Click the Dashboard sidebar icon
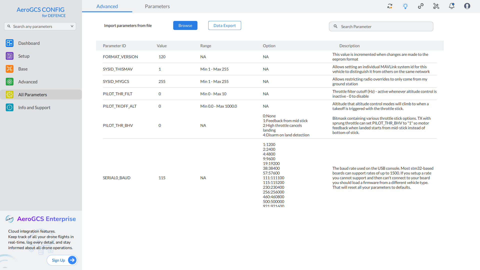Viewport: 480px width, 270px height. point(9,43)
